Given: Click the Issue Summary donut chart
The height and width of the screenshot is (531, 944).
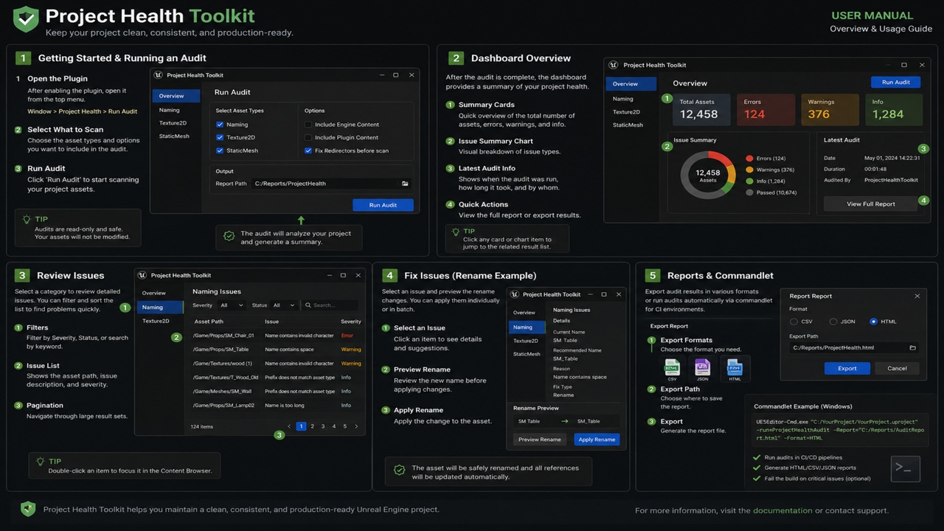Looking at the screenshot, I should coord(707,175).
